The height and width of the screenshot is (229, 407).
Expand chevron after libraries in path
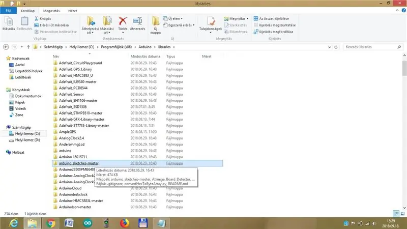174,47
